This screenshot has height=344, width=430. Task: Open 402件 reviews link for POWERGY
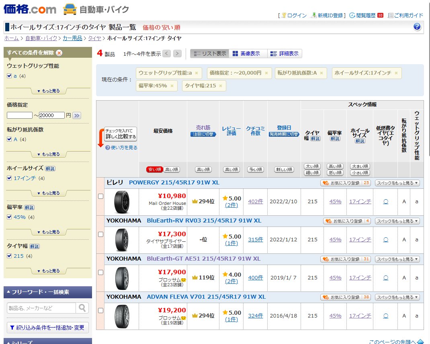[x=255, y=201]
